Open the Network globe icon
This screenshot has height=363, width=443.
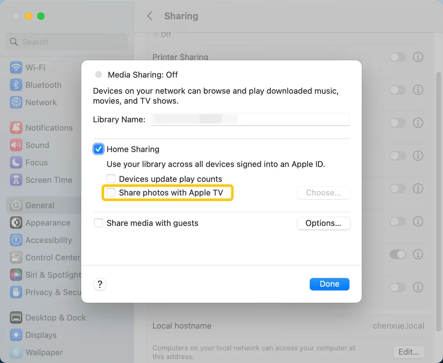[x=16, y=102]
